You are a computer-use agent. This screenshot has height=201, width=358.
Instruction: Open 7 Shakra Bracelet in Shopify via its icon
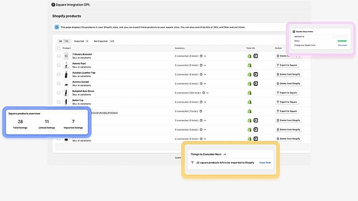pos(249,56)
